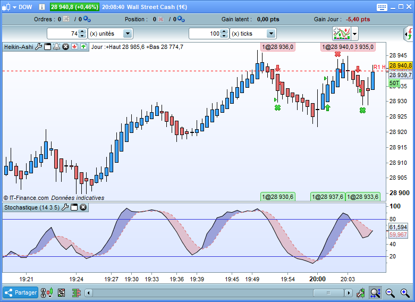Click the IT-Finance.com copyright text
The image size is (415, 302).
(x=26, y=198)
